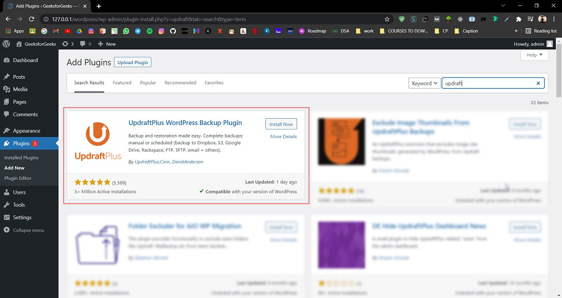This screenshot has width=562, height=298.
Task: Open the Telegram bookmark icon
Action: 137,31
